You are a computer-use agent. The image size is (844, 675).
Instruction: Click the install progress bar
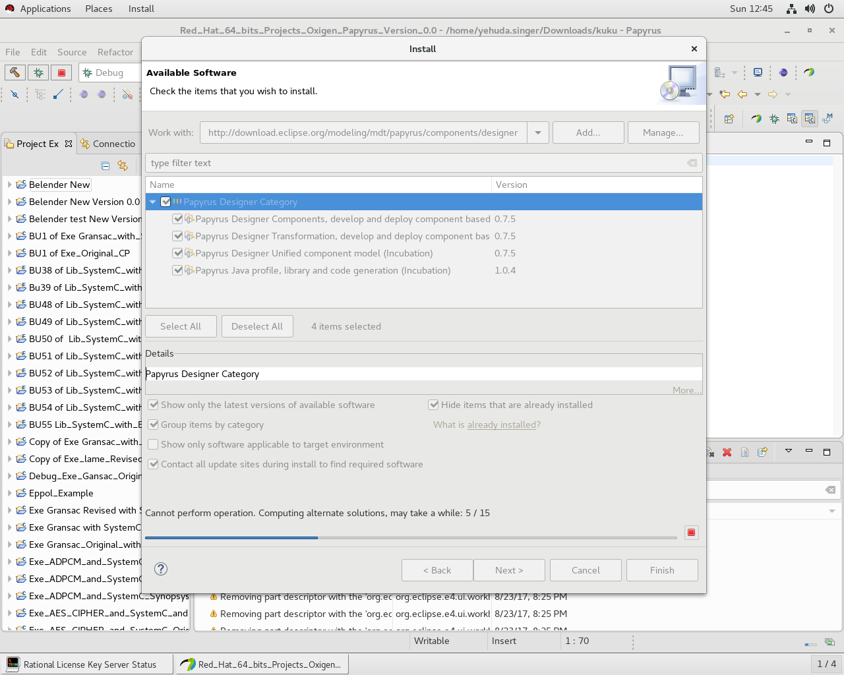tap(411, 538)
